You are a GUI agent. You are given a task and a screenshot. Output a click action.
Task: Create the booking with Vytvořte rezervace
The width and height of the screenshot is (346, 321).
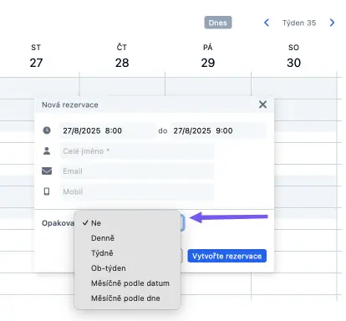(226, 256)
